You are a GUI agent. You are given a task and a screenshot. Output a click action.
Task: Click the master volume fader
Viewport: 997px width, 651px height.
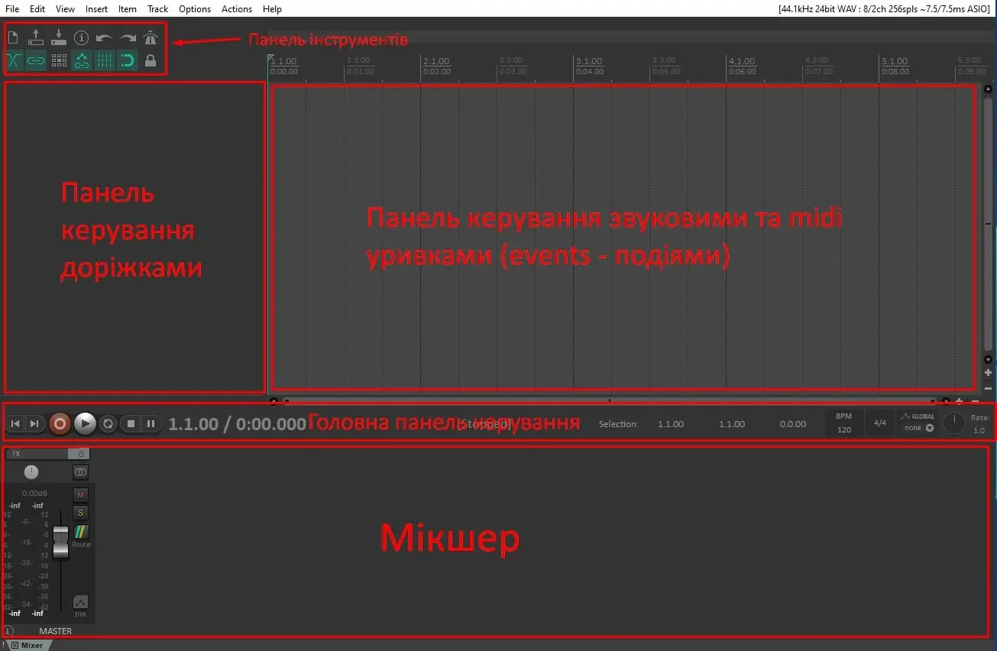[x=60, y=542]
